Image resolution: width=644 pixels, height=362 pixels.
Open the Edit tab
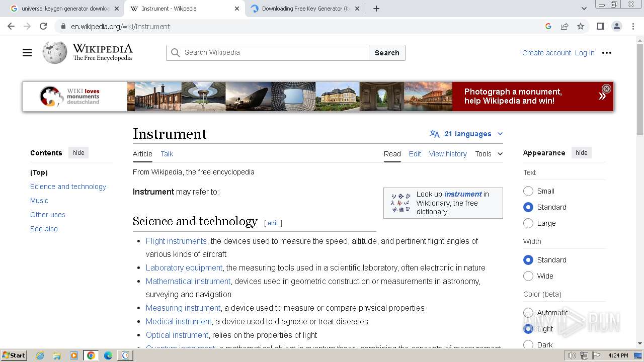[x=415, y=154]
